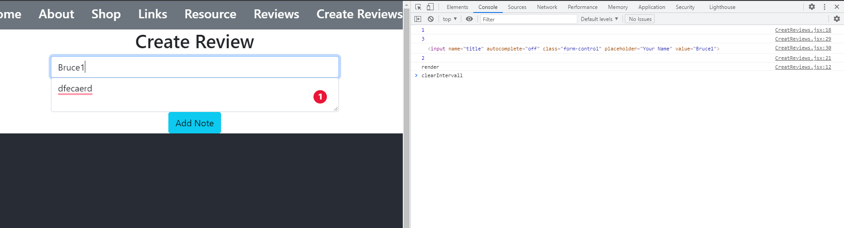844x228 pixels.
Task: Click the Add Note button
Action: pos(195,123)
